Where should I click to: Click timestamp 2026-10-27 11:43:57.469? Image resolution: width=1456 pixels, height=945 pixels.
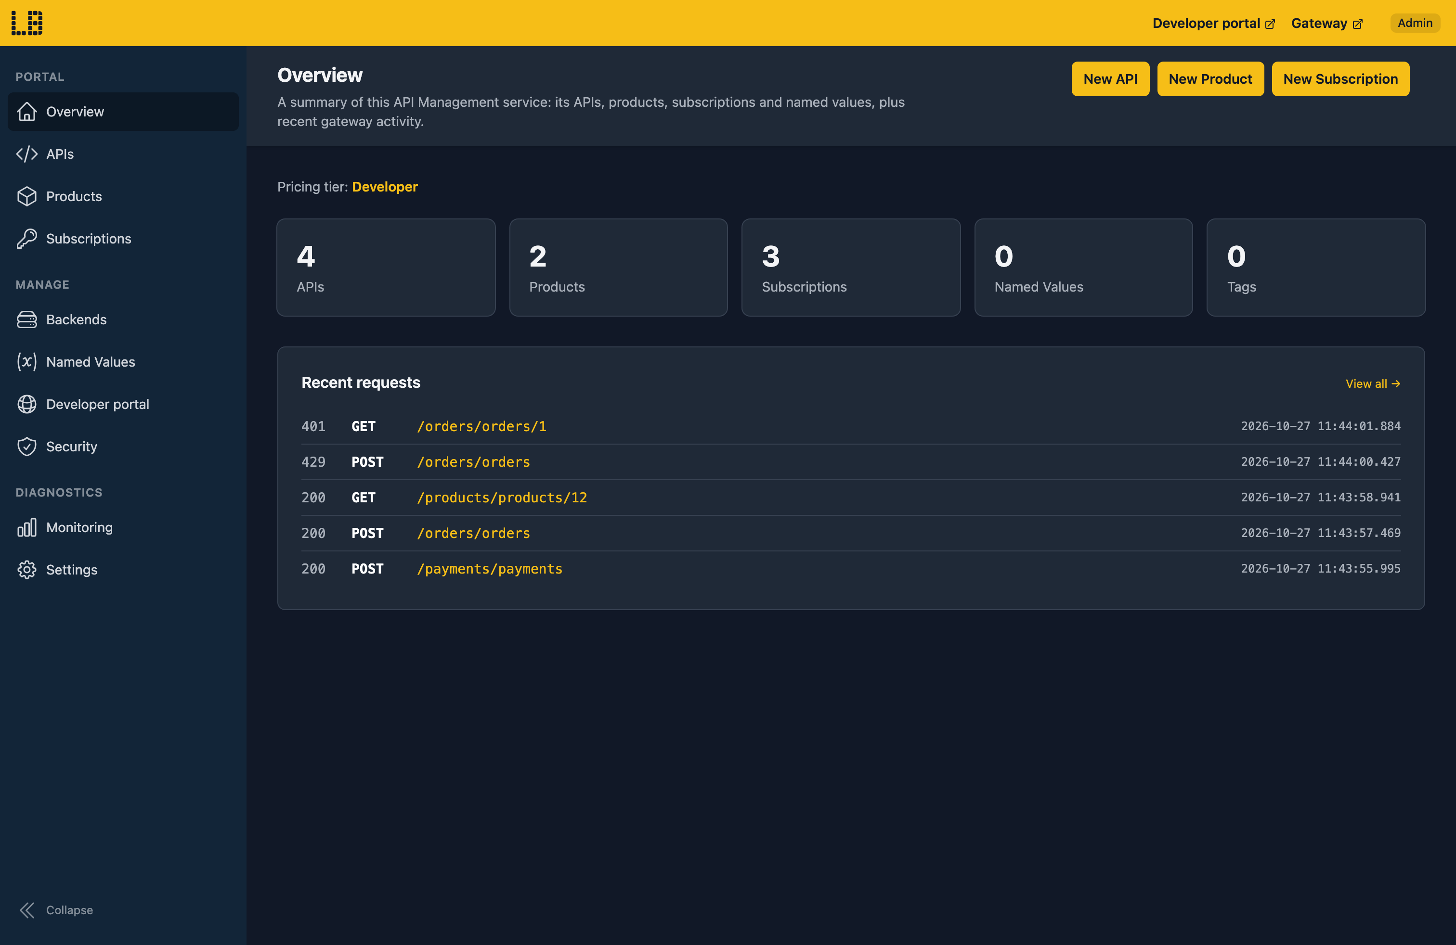[x=1321, y=533]
